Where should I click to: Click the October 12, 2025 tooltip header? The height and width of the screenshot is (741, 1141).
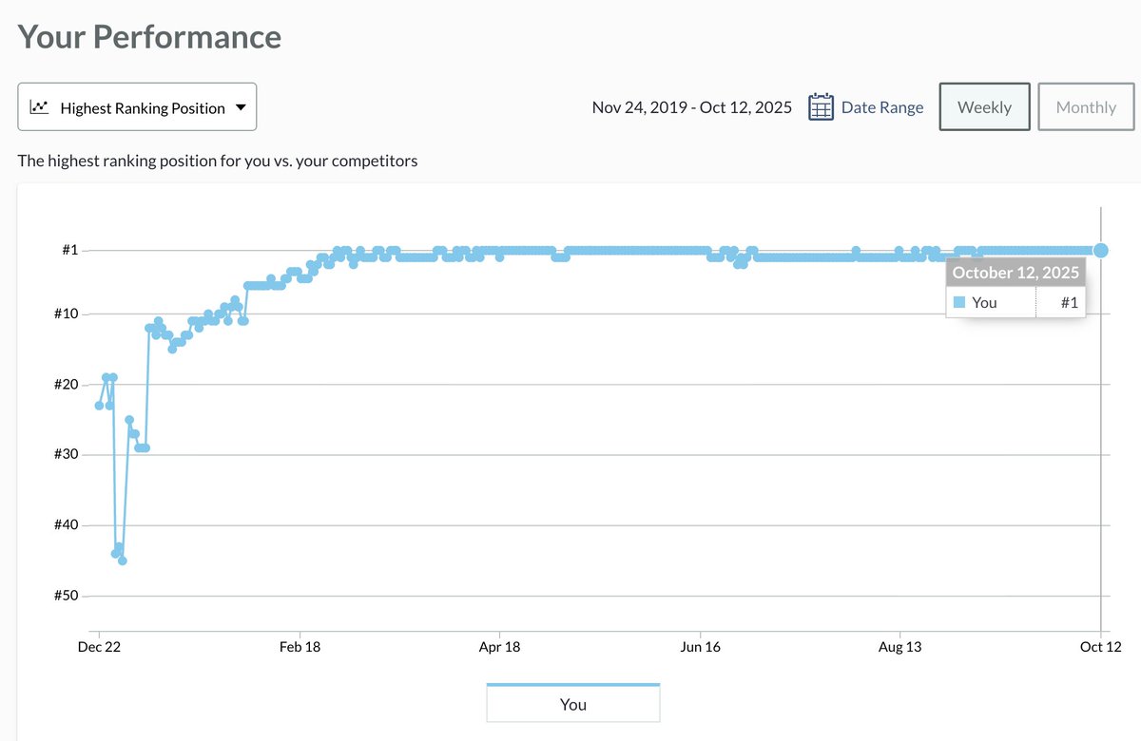click(1015, 273)
